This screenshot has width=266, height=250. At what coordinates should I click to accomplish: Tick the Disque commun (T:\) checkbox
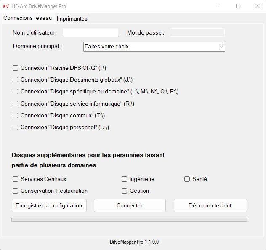tap(16, 115)
